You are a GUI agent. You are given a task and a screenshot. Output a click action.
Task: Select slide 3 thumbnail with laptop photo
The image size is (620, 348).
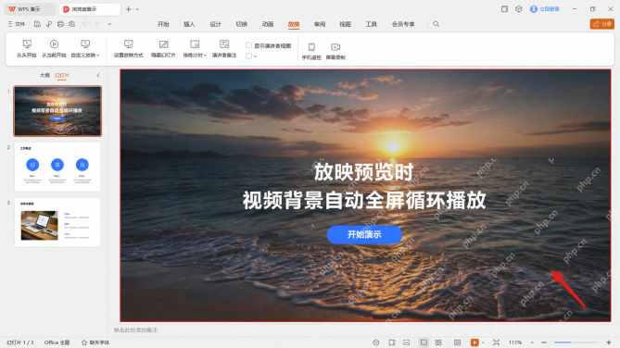[57, 222]
